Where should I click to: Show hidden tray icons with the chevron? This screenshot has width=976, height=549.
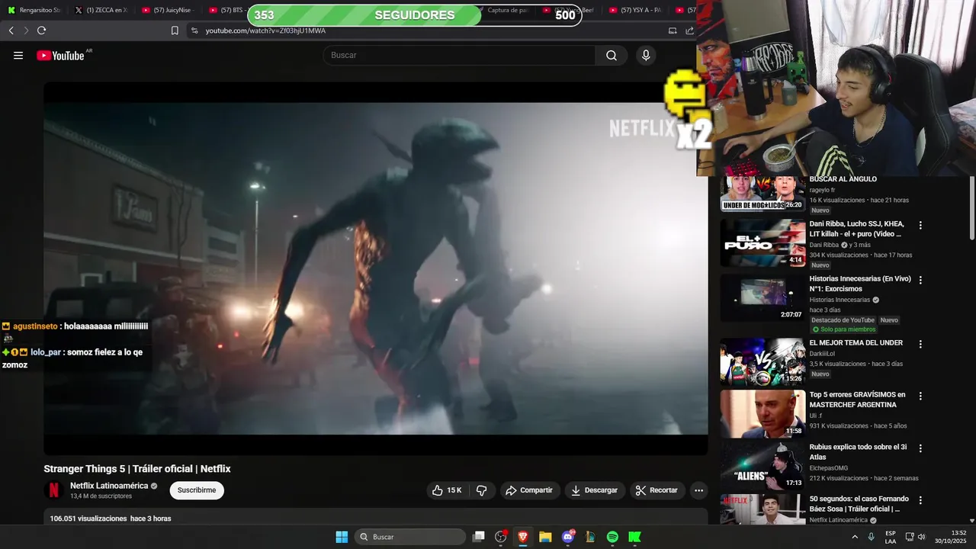click(x=854, y=537)
